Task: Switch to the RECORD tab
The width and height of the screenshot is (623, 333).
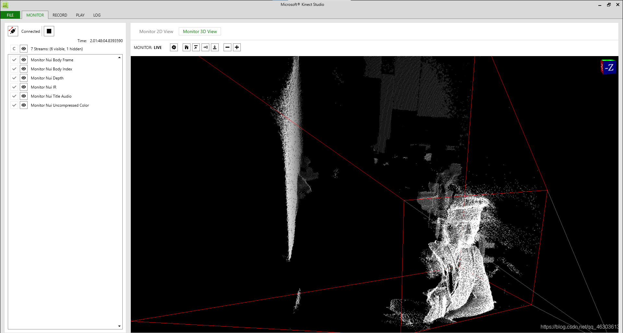Action: [60, 15]
